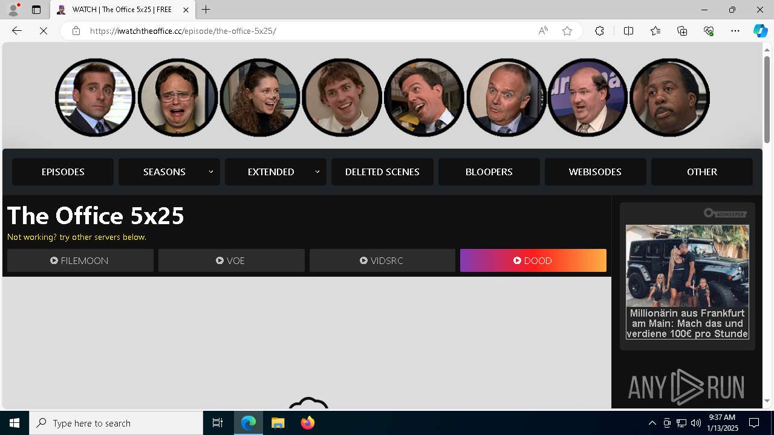Show hidden system tray icons

pyautogui.click(x=652, y=423)
